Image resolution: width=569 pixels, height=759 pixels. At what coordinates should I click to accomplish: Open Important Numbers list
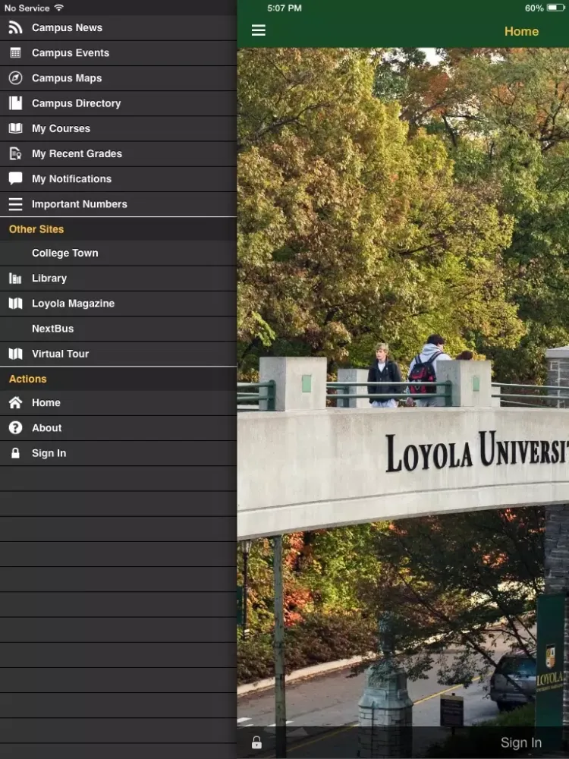pos(118,203)
